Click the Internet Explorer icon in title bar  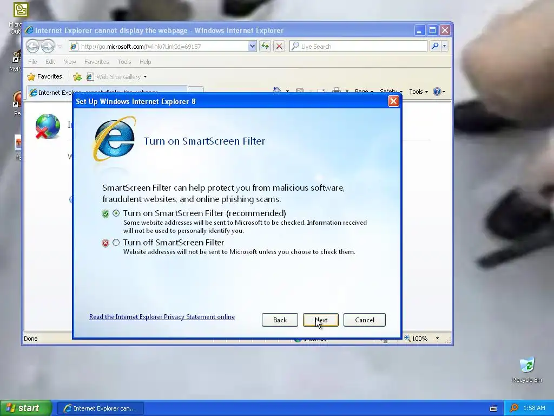pyautogui.click(x=29, y=30)
